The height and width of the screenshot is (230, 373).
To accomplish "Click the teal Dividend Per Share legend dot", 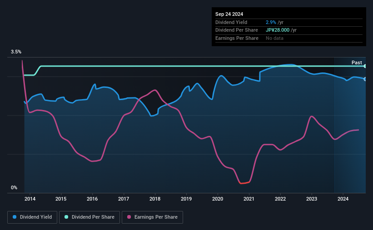I will (x=66, y=217).
